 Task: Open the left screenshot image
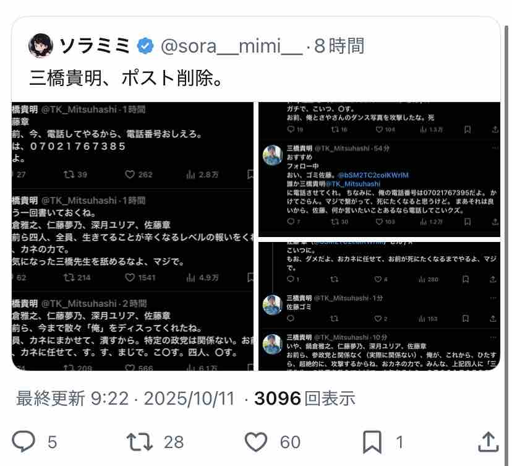132,236
